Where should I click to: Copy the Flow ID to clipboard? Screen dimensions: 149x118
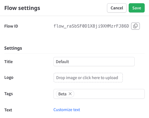(135, 26)
